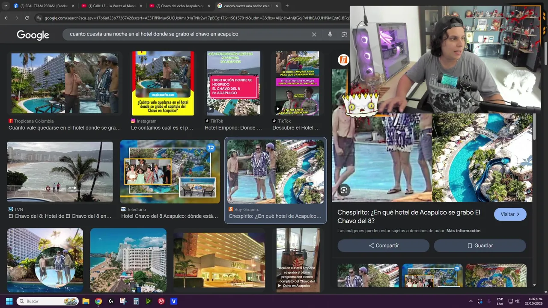Open Logitech G HUB taskbar icon
Viewport: 548px width, 308px height.
111,301
